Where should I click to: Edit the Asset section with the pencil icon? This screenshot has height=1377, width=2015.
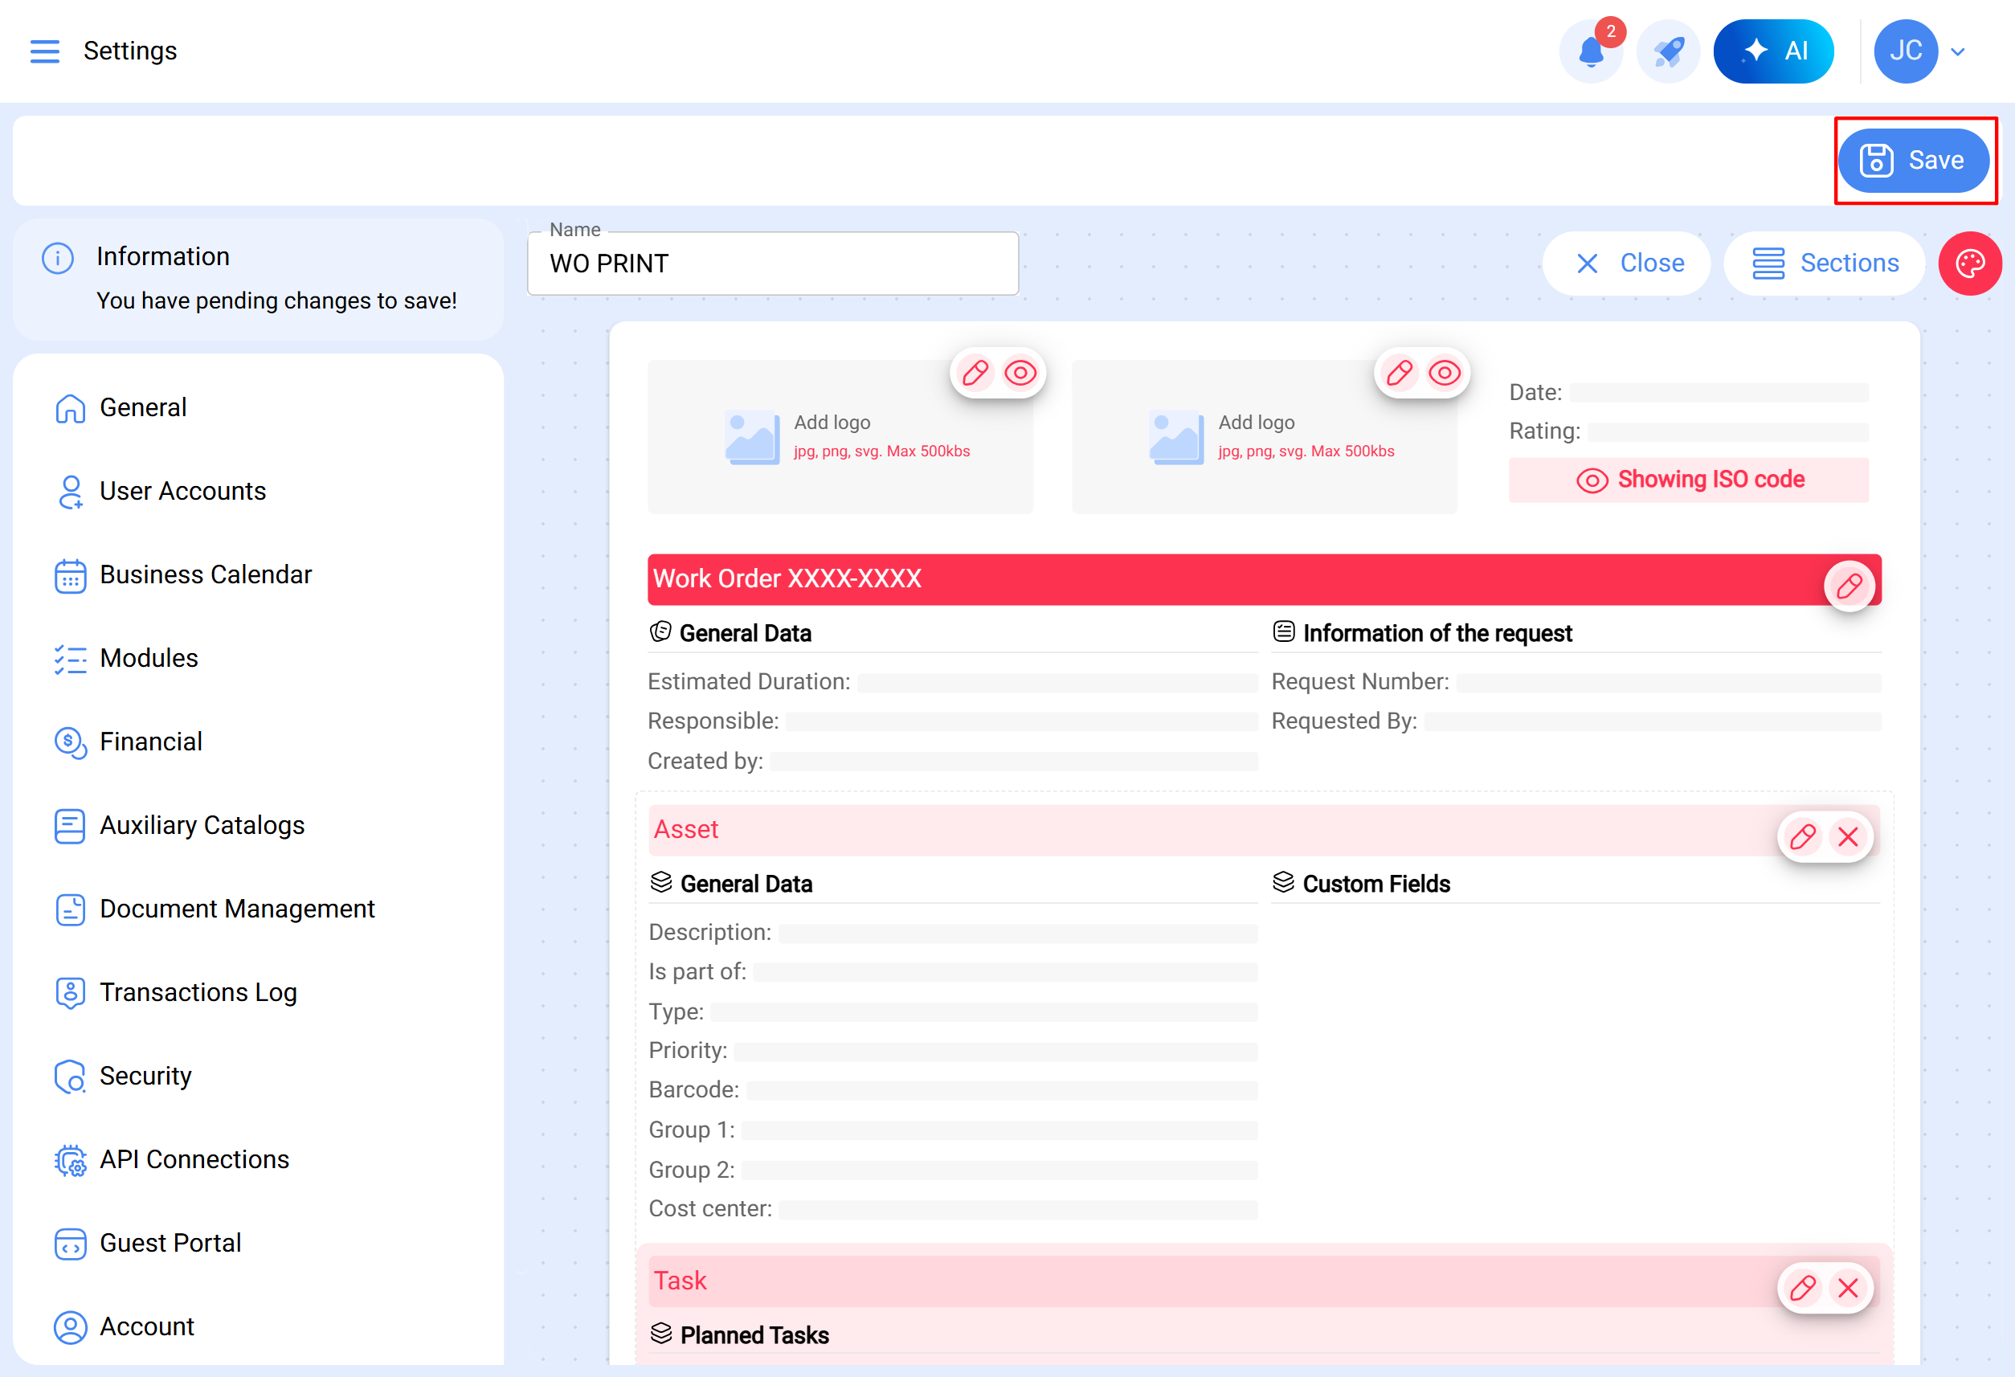coord(1803,837)
